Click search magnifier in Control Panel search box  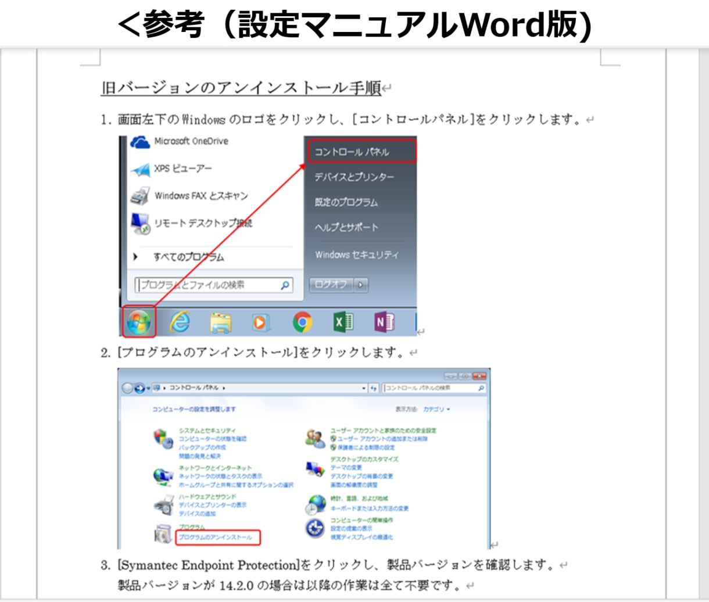click(481, 388)
